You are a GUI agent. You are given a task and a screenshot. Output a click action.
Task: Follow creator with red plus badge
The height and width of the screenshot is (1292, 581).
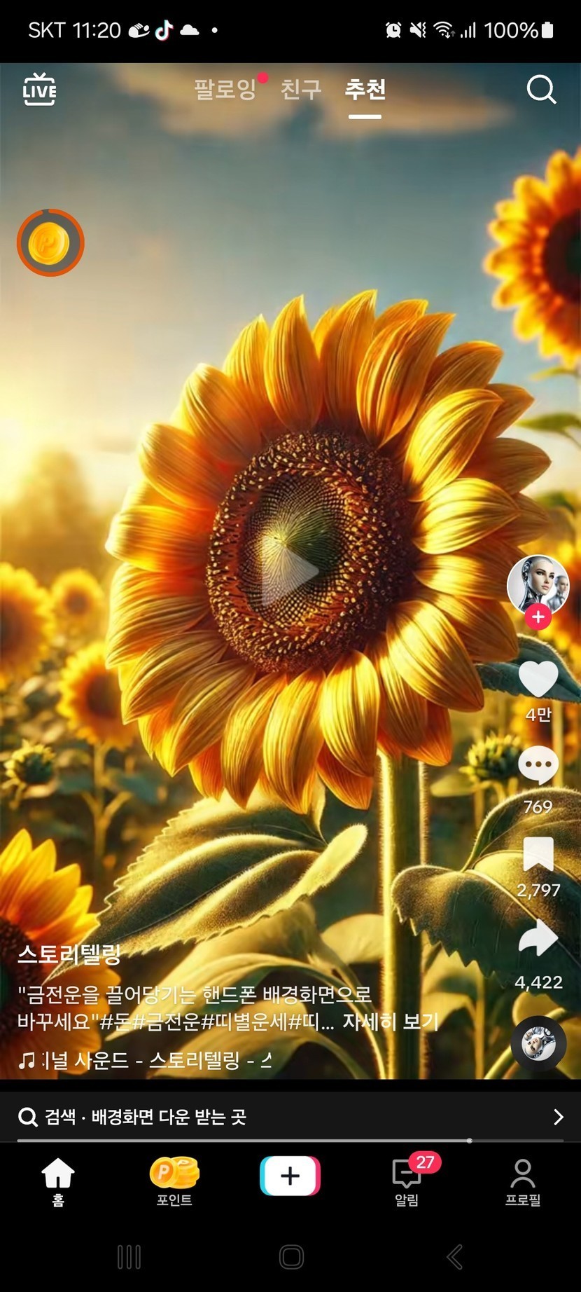pos(538,617)
